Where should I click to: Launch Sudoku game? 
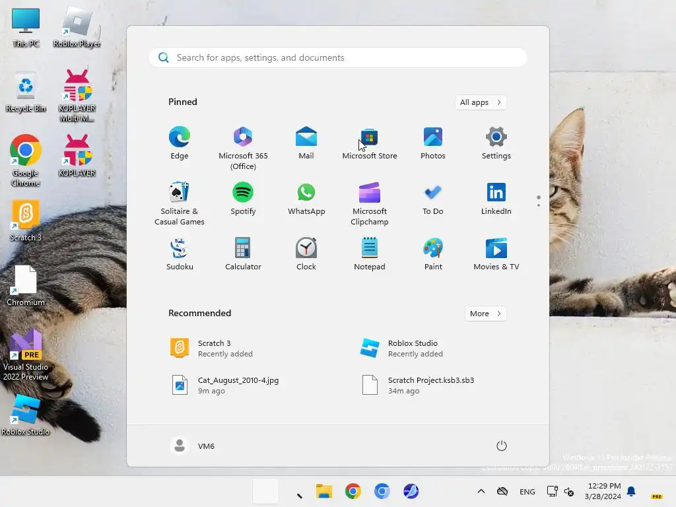pyautogui.click(x=180, y=254)
